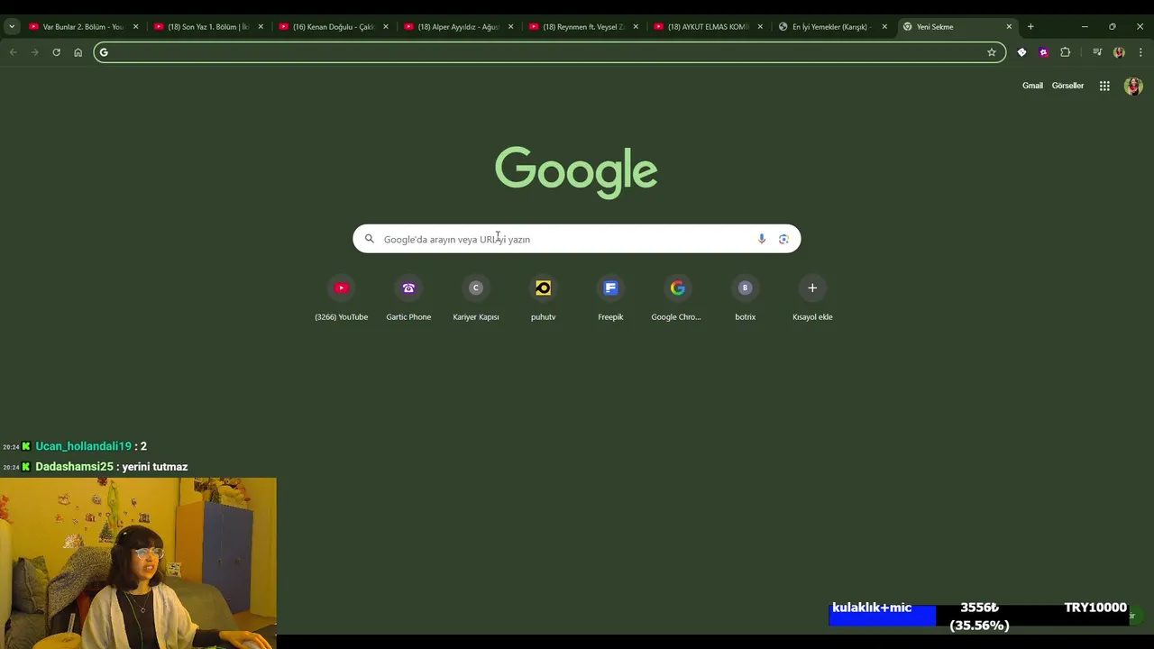Click the chat message 'yerini tutmaz'

[x=156, y=467]
